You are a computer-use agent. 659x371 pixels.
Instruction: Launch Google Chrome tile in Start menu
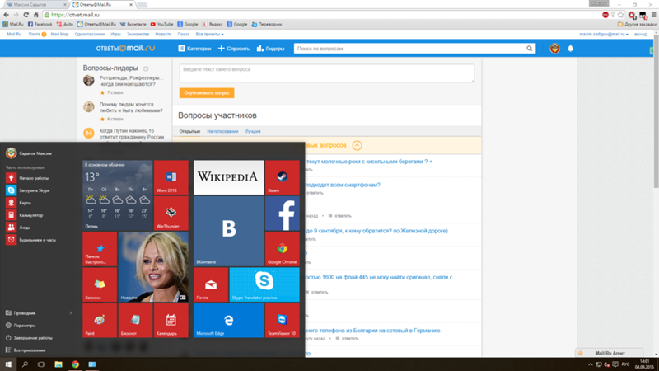pyautogui.click(x=282, y=249)
